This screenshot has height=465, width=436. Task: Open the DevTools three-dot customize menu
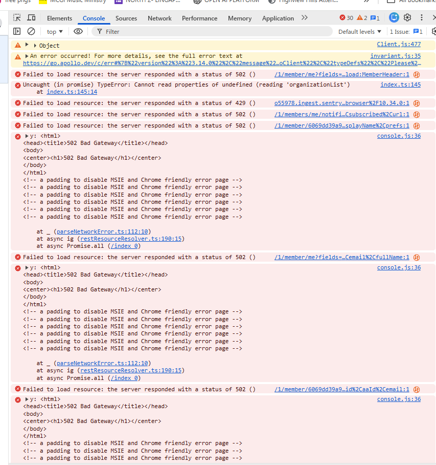coord(421,18)
